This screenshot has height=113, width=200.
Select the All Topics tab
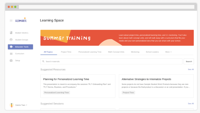48,52
